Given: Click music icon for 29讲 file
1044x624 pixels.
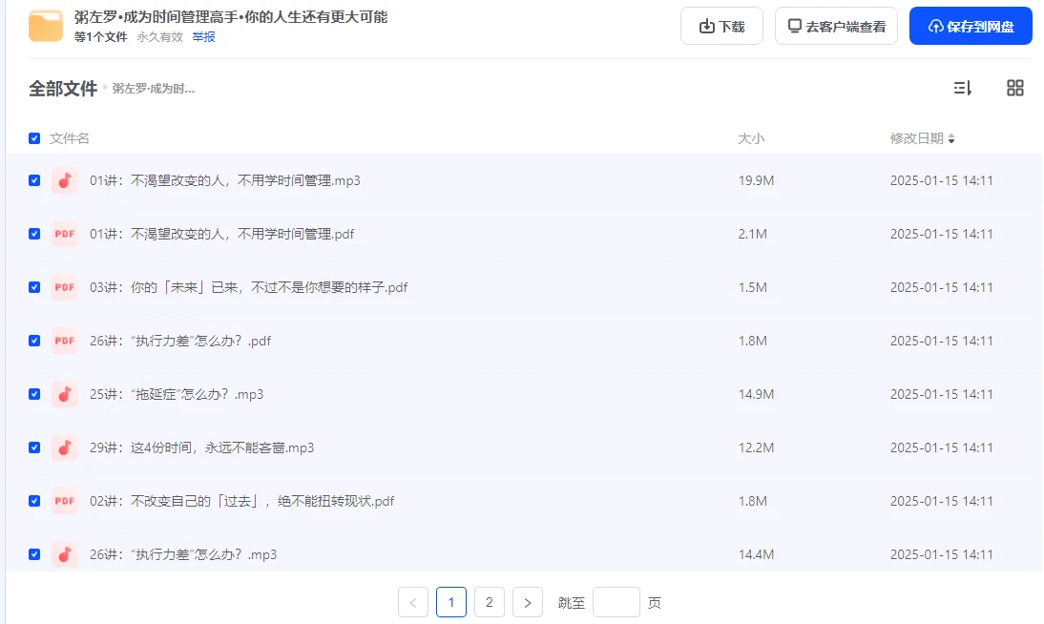Looking at the screenshot, I should [64, 447].
